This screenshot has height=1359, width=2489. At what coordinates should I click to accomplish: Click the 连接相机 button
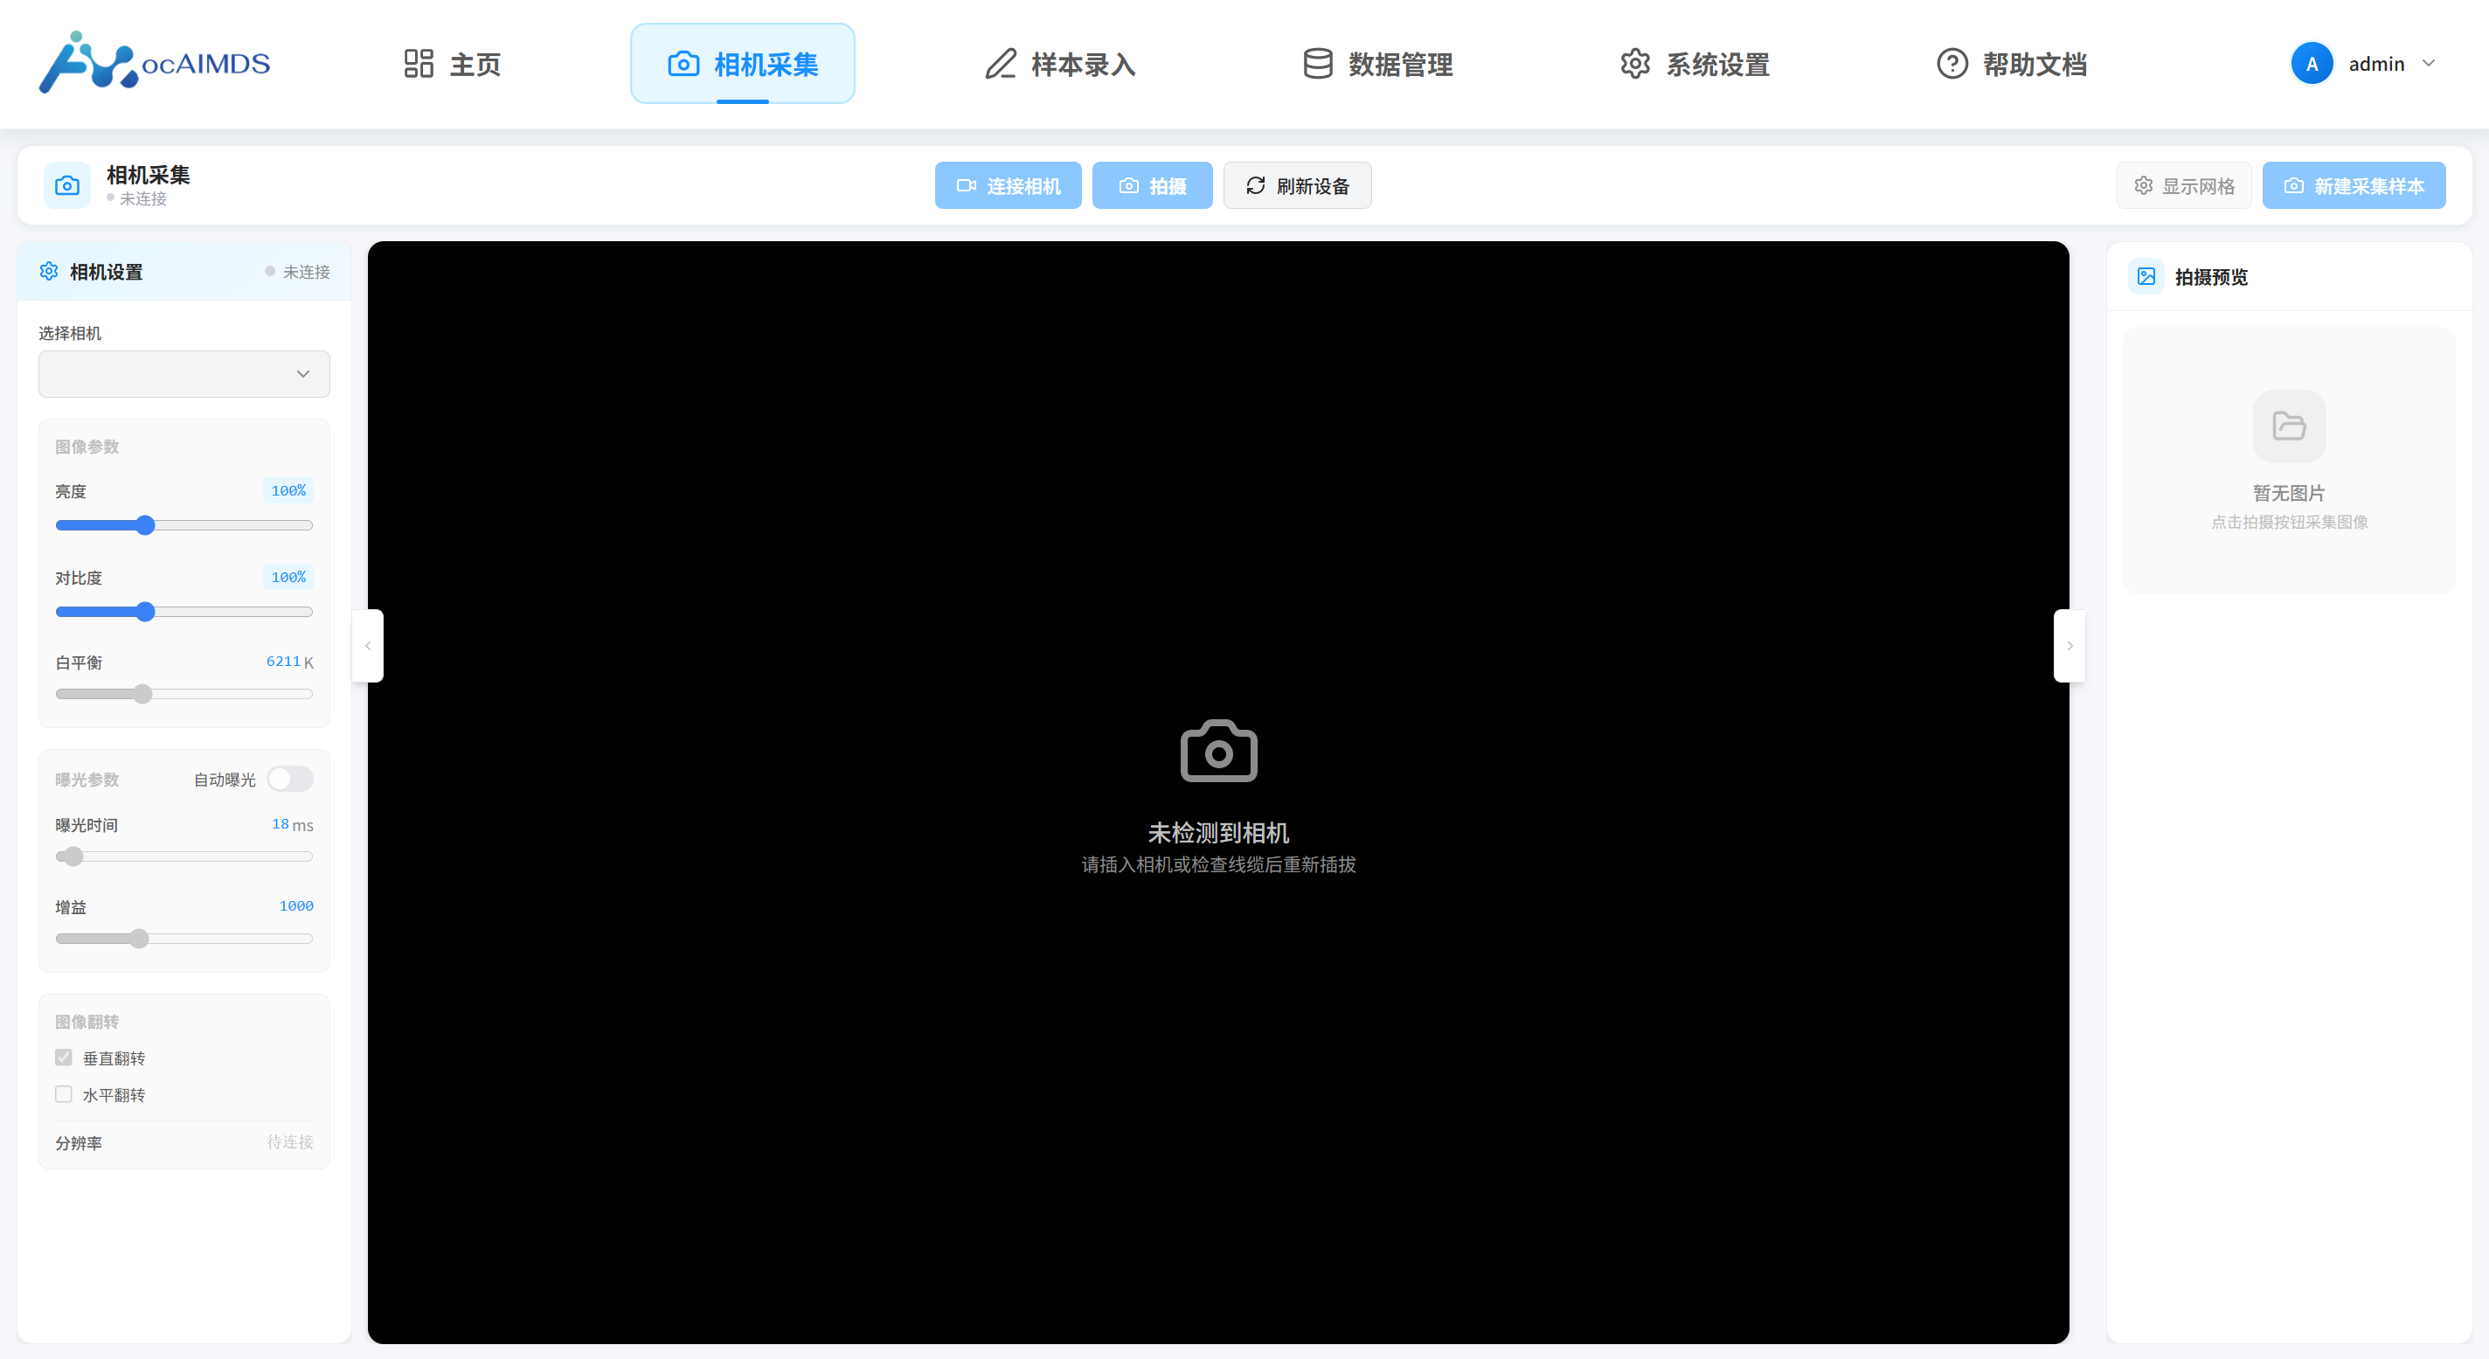coord(1008,185)
